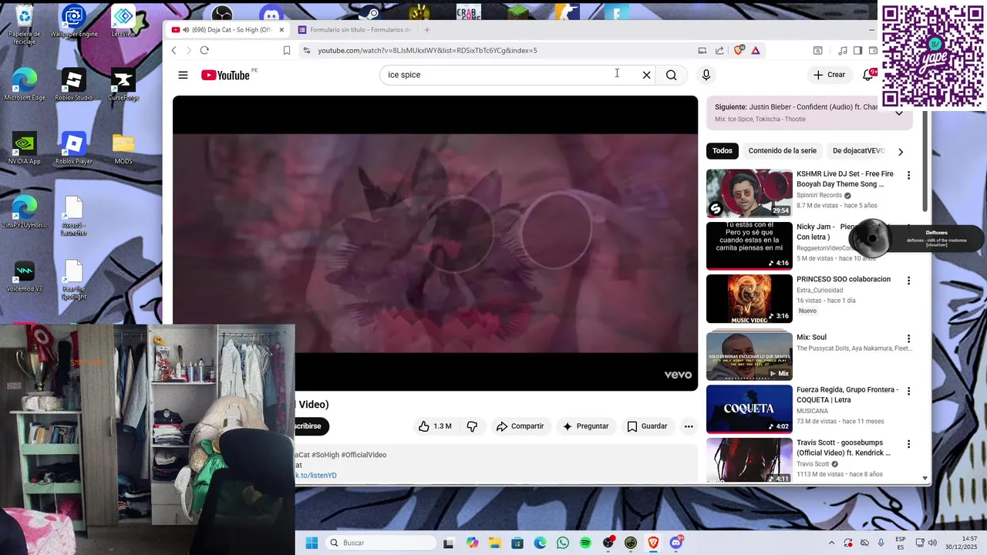Open Discord from the taskbar

point(676,543)
